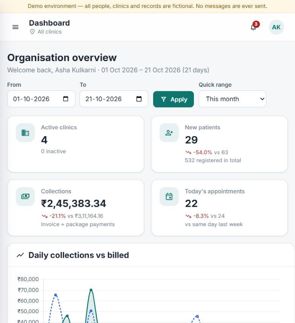Click the Today's appointments calendar icon

[169, 196]
